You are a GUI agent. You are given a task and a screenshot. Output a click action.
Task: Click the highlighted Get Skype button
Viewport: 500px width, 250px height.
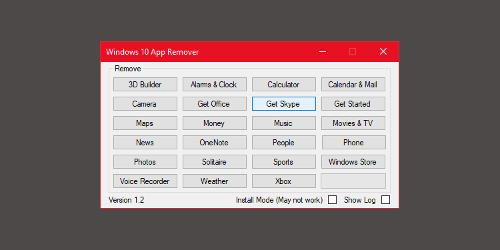[284, 104]
